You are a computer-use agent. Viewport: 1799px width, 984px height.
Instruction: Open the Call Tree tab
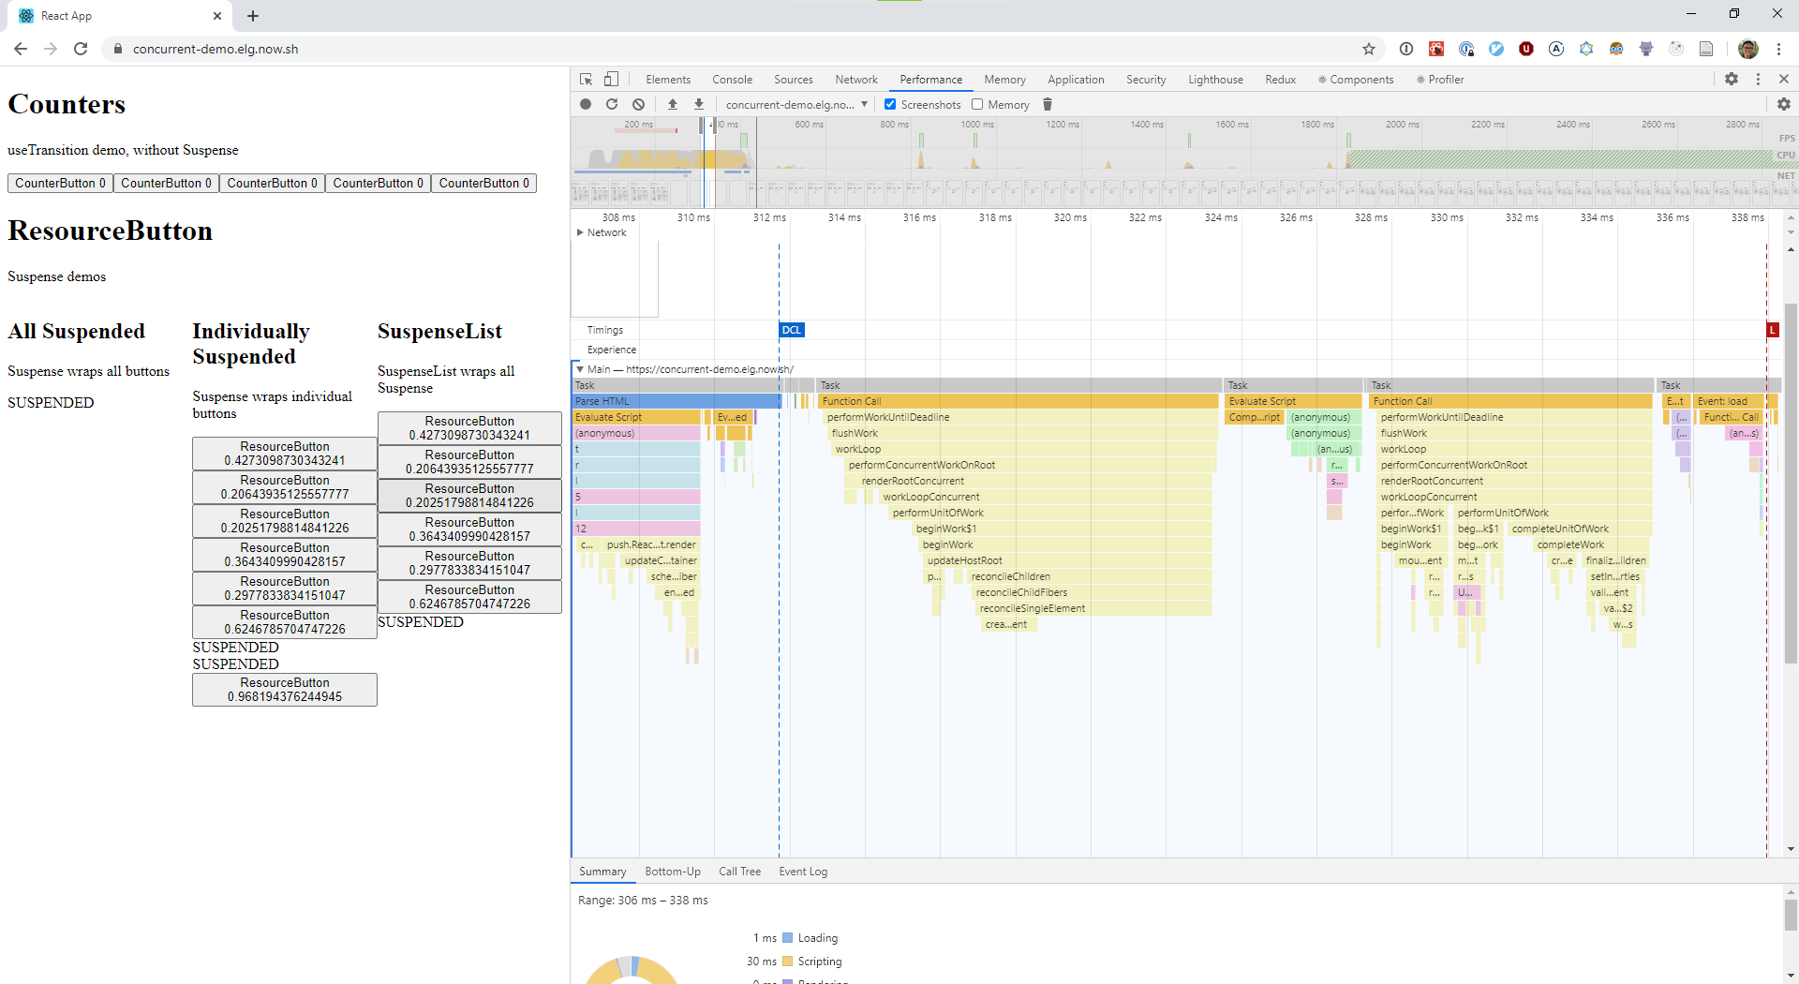pos(739,872)
